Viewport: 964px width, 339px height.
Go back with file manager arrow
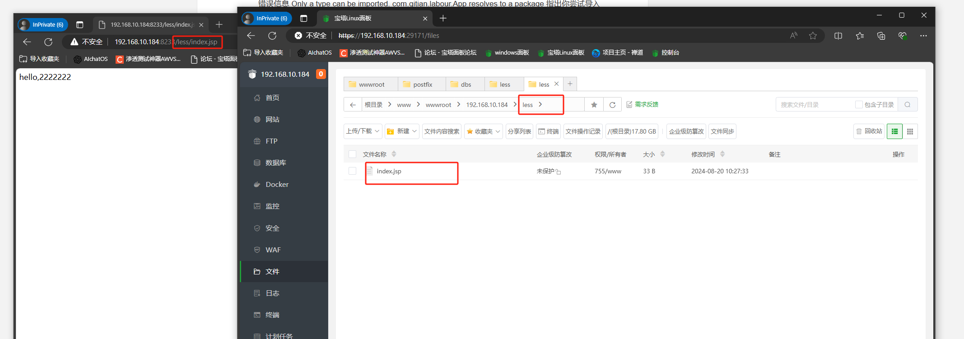tap(353, 105)
